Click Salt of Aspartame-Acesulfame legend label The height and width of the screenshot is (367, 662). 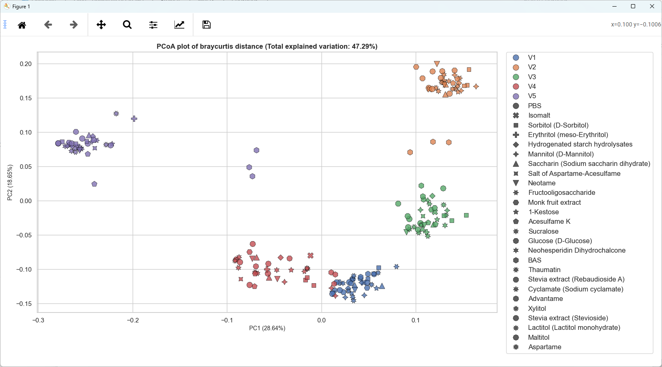(x=574, y=173)
